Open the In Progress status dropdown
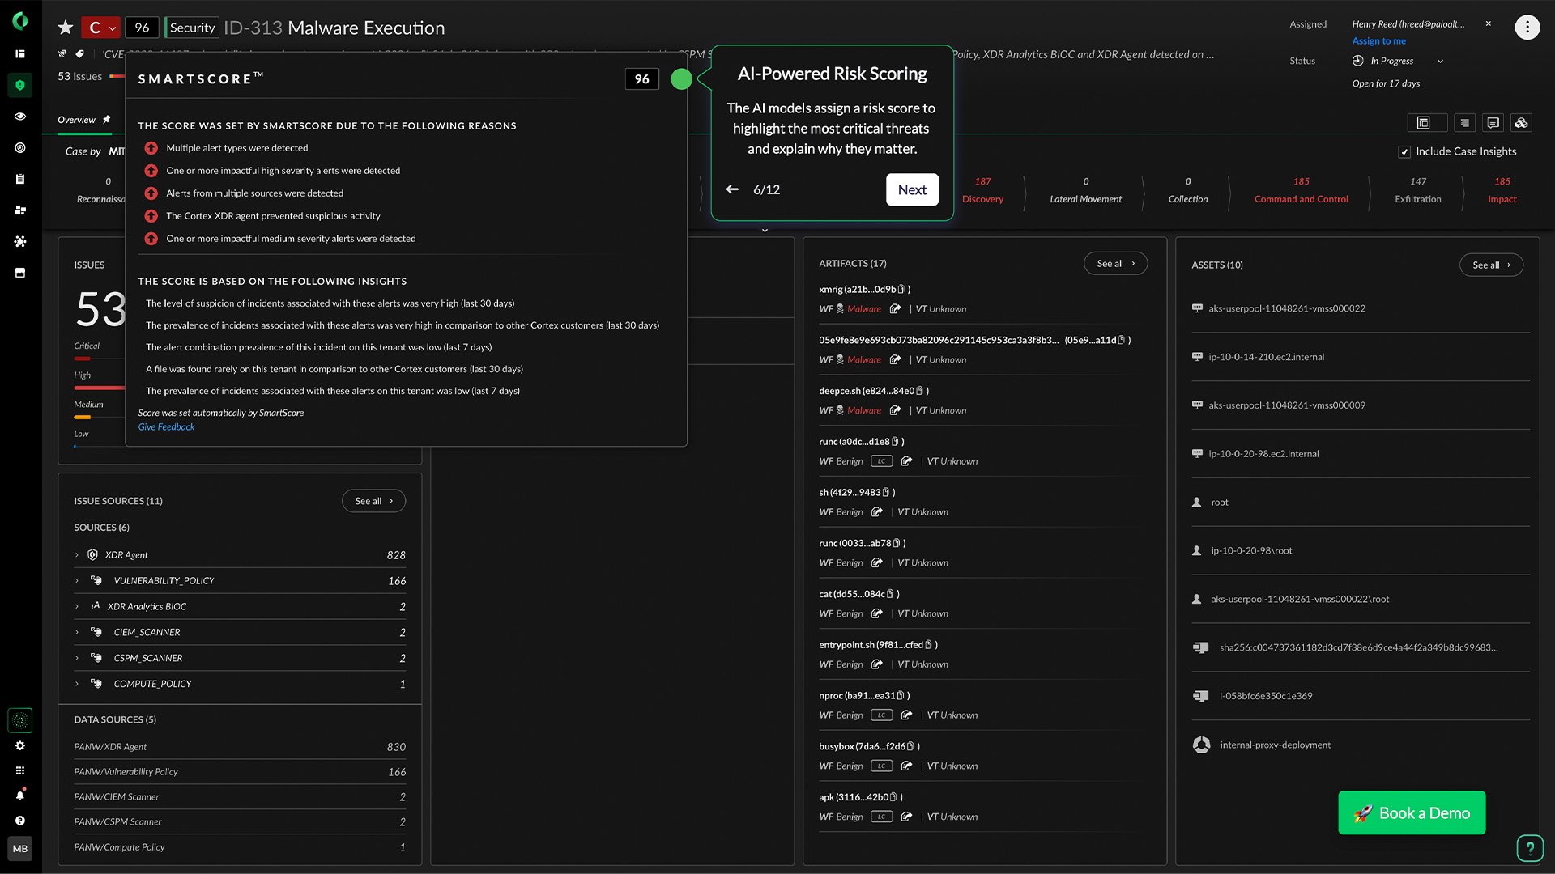The width and height of the screenshot is (1555, 874). (x=1399, y=61)
